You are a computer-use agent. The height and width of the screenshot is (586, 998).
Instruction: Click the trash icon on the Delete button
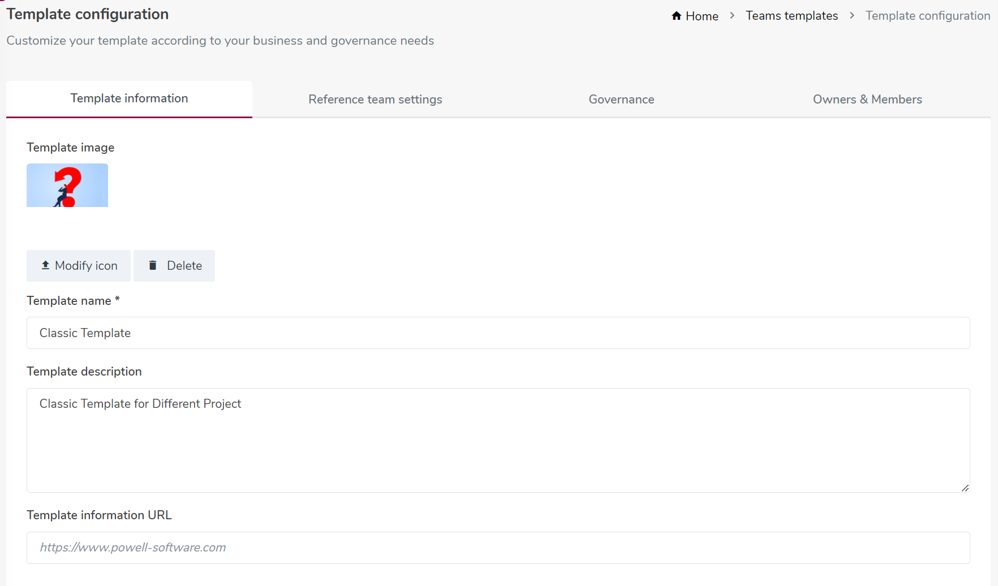pyautogui.click(x=152, y=265)
